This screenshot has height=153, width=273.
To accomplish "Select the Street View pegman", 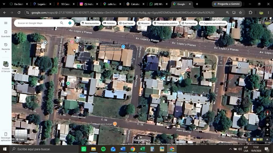I will click(249, 139).
